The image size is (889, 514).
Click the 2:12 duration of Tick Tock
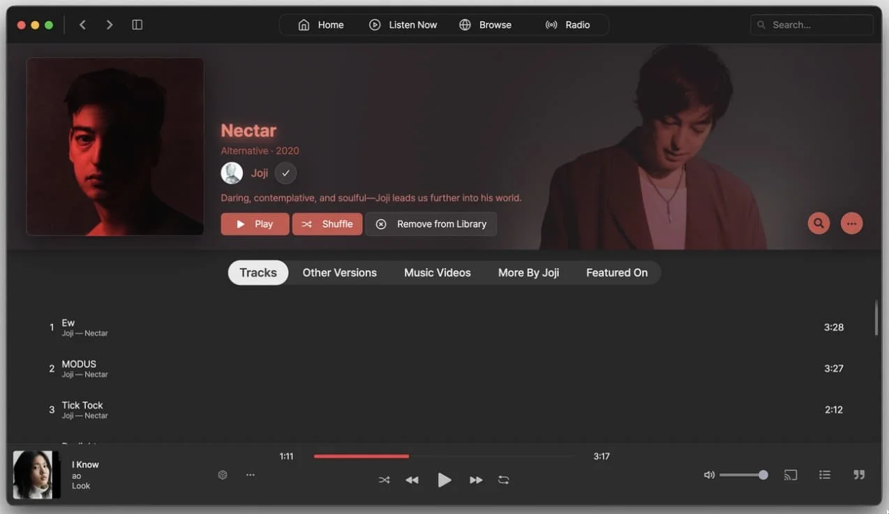coord(834,409)
